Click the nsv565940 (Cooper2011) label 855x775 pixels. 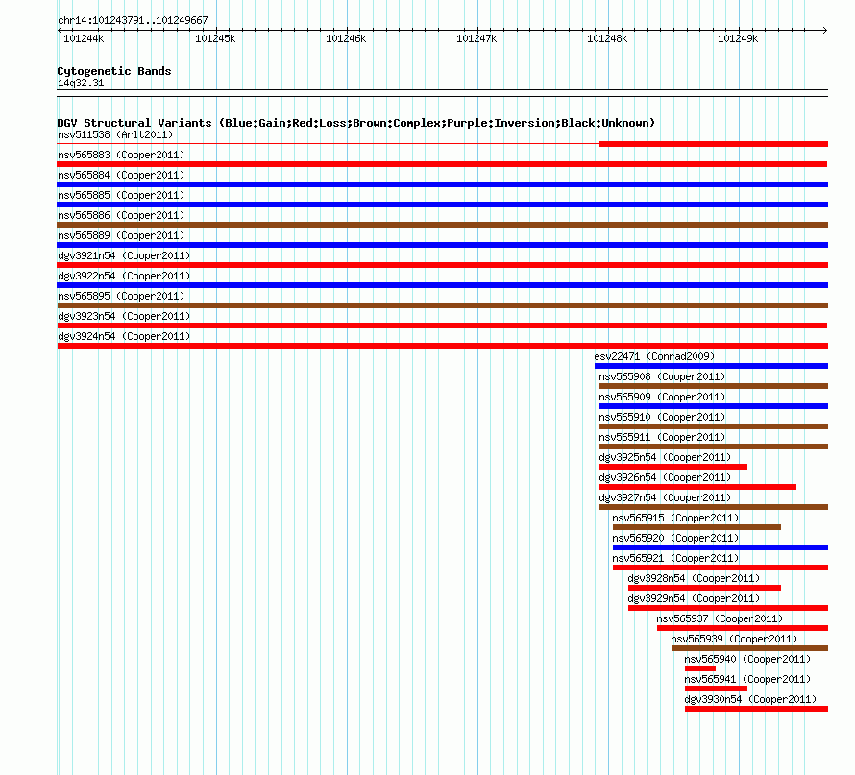747,659
